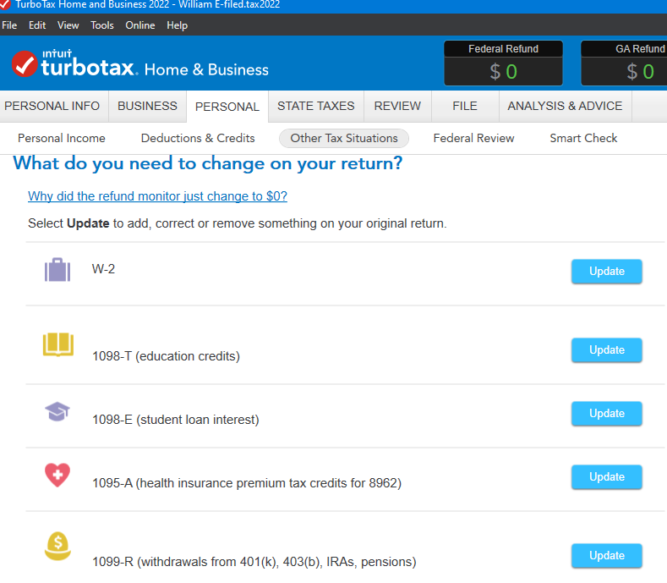Click the W-2 row label

[x=103, y=269]
